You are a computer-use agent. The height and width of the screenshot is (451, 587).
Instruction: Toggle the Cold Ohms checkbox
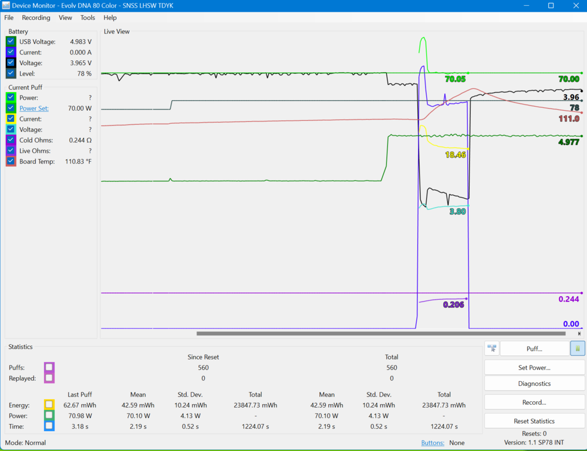(11, 140)
